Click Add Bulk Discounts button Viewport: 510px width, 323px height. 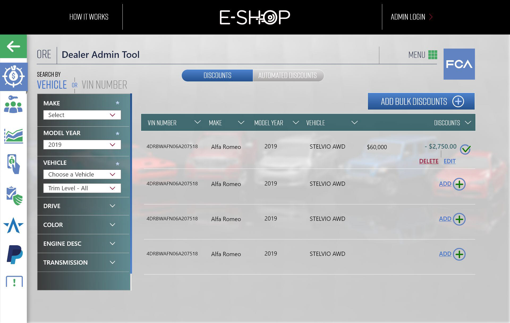point(421,101)
